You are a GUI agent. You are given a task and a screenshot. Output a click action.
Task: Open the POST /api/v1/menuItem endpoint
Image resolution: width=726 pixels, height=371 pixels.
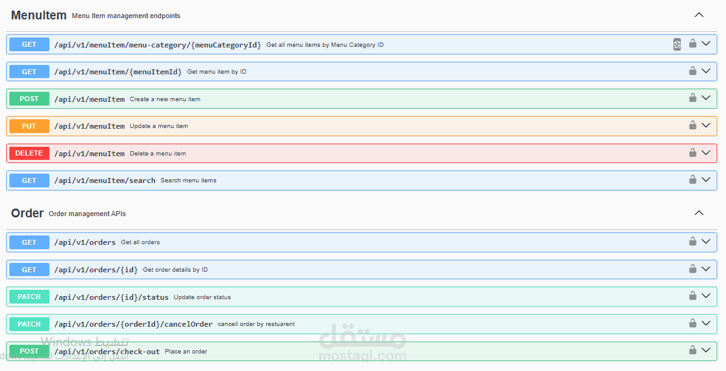tap(362, 99)
